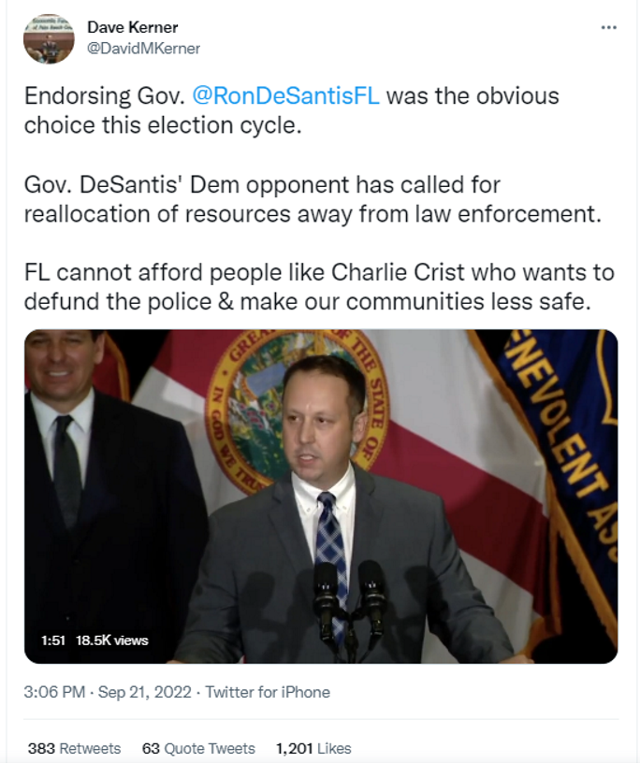Open the Dave Kerner display name link
Viewport: 640px width, 763px height.
coord(132,27)
